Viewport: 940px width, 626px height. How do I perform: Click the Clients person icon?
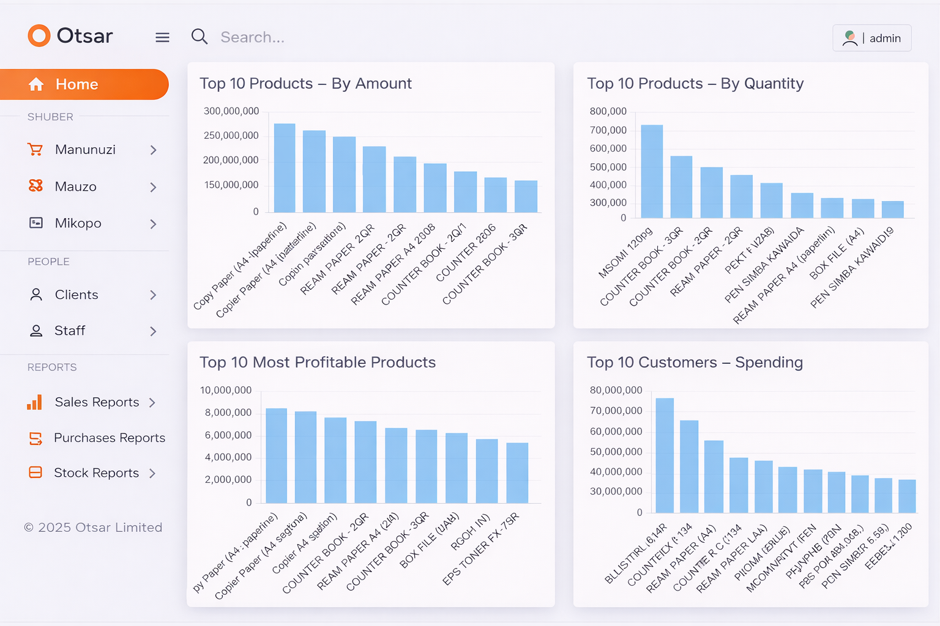[36, 295]
